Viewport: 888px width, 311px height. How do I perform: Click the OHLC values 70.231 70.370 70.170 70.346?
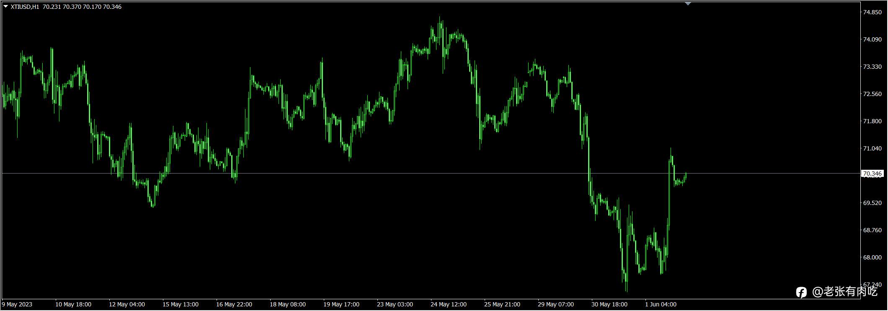(x=82, y=7)
